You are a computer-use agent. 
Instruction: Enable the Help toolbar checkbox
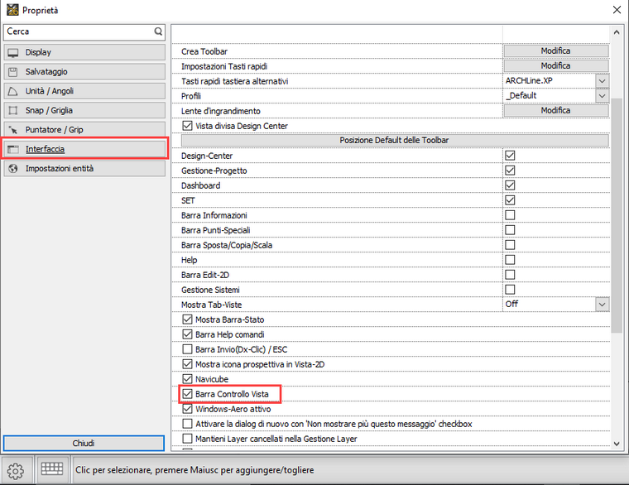pyautogui.click(x=510, y=260)
